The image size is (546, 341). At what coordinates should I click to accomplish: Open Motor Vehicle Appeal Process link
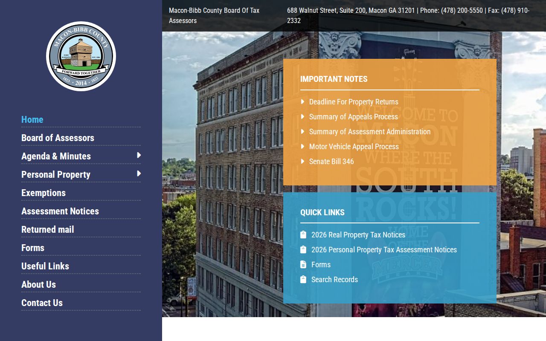tap(354, 147)
